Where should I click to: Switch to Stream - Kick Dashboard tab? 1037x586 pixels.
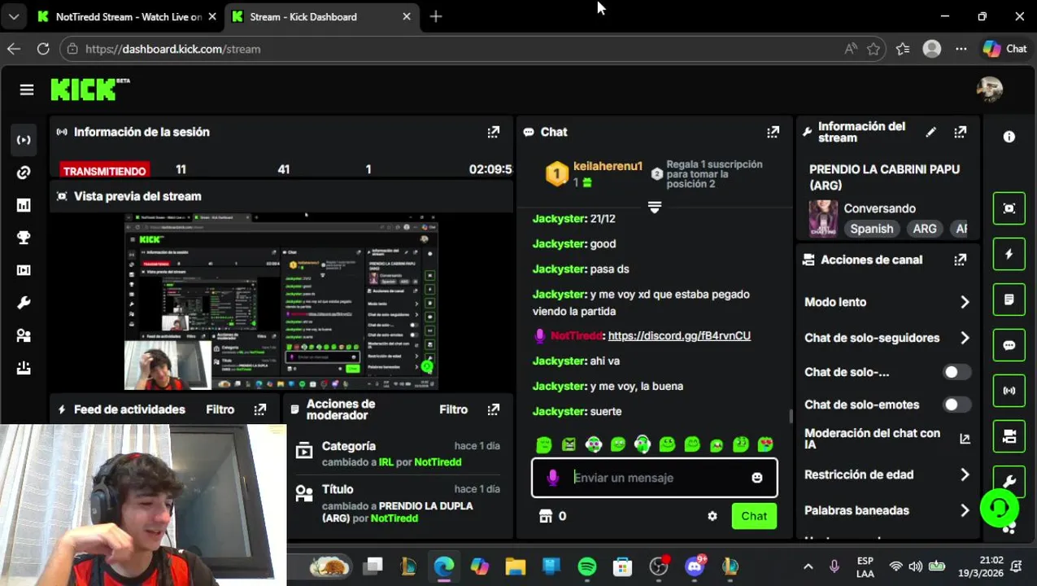click(321, 16)
